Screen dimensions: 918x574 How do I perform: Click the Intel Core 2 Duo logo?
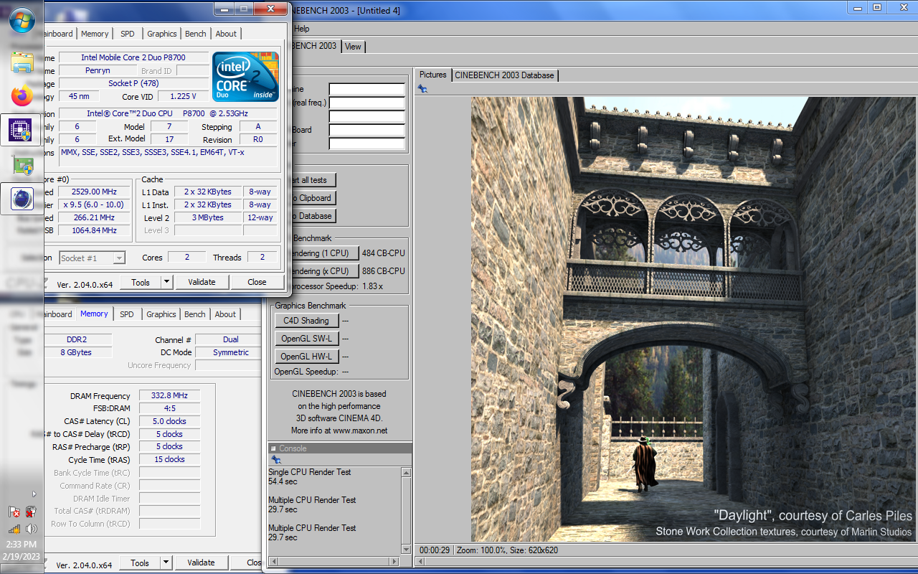(245, 76)
